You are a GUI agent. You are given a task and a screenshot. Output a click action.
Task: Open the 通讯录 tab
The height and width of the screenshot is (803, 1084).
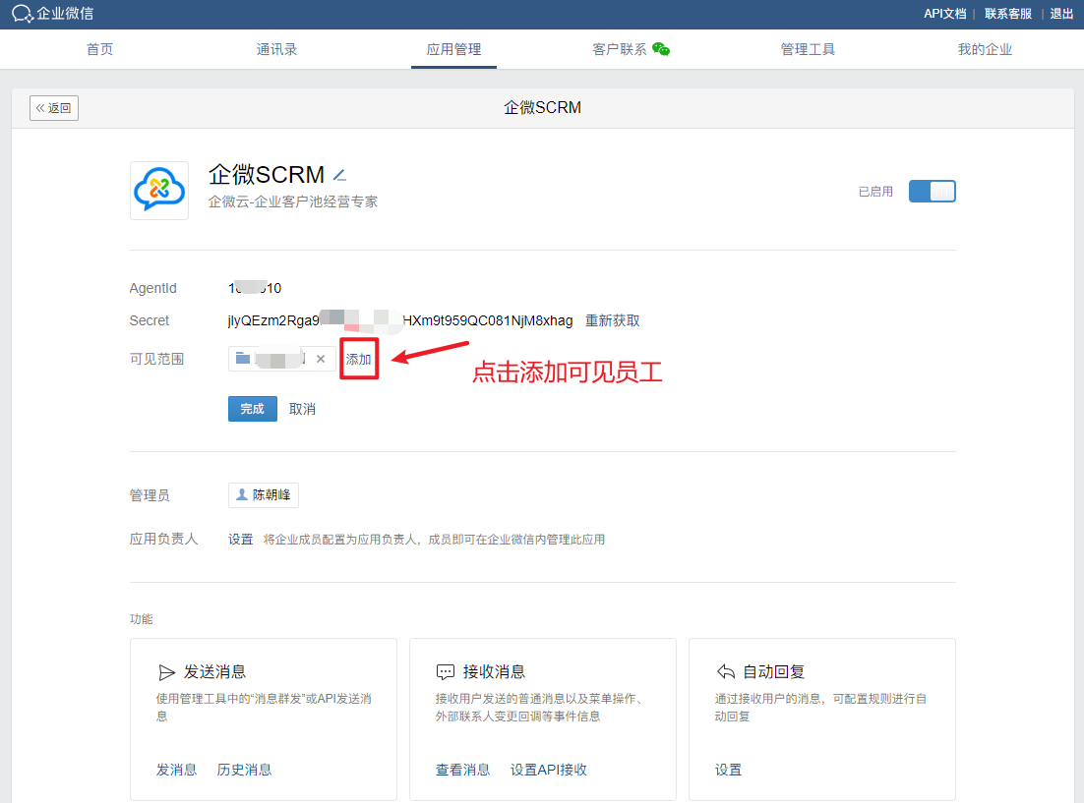[x=276, y=49]
